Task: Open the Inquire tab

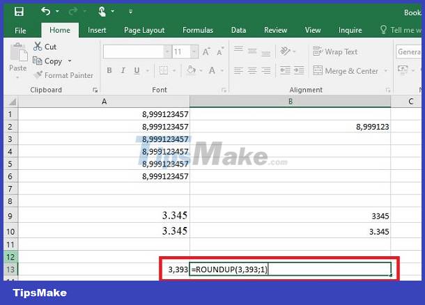Action: pos(350,30)
